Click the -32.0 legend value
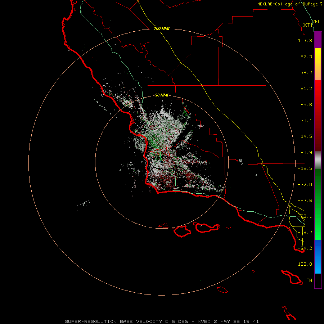This screenshot has height=324, width=324. click(x=305, y=185)
